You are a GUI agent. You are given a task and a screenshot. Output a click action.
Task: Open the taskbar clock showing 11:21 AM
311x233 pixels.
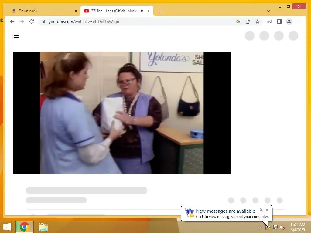298,227
